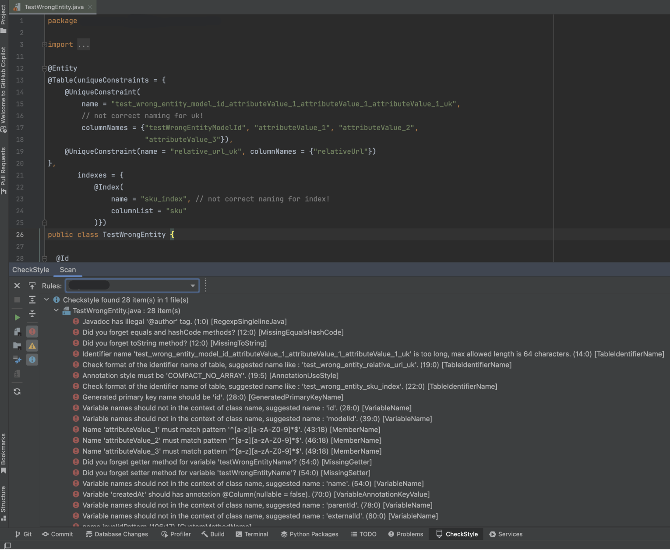Toggle the blue info filter button
This screenshot has height=550, width=670.
tap(32, 360)
